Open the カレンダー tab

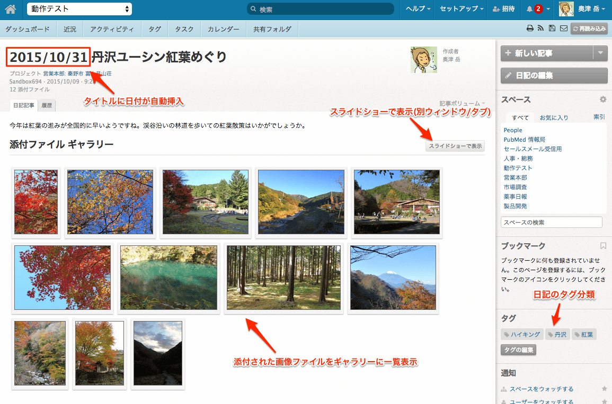tap(223, 29)
